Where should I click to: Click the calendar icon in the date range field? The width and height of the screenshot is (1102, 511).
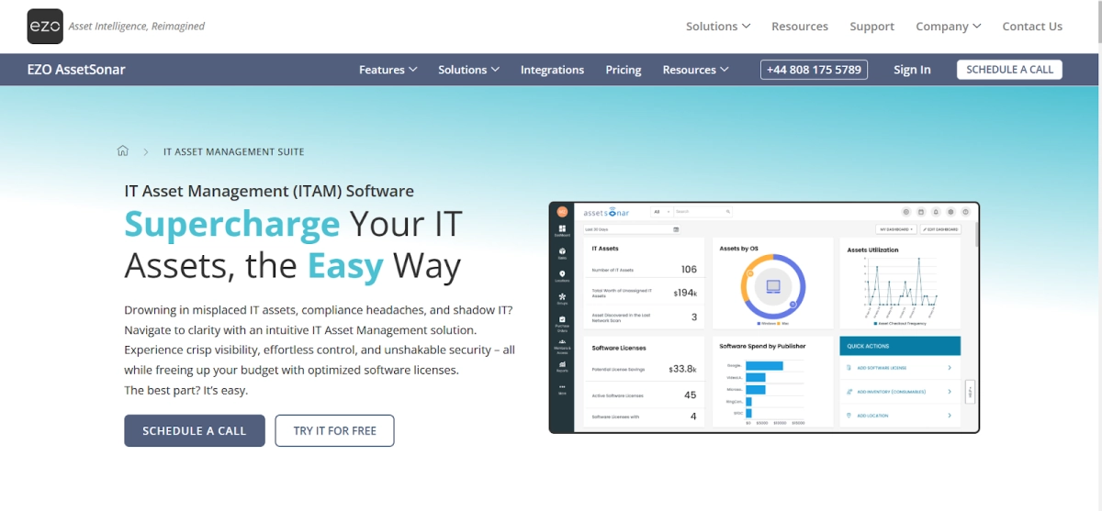676,229
